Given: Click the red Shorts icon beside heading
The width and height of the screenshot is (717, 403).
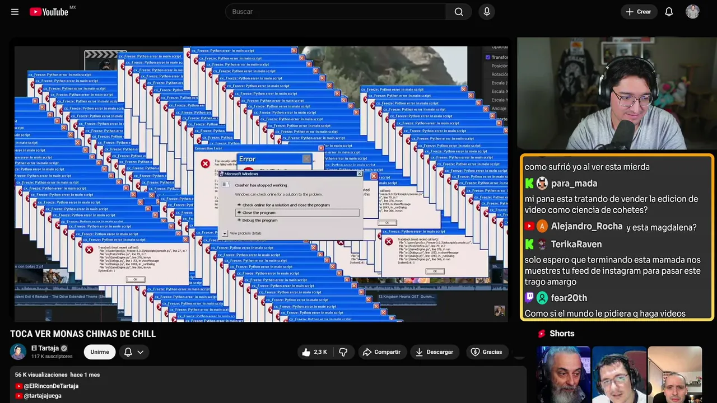Looking at the screenshot, I should (x=542, y=334).
